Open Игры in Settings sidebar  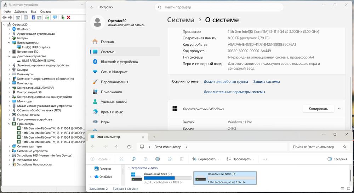(125, 122)
